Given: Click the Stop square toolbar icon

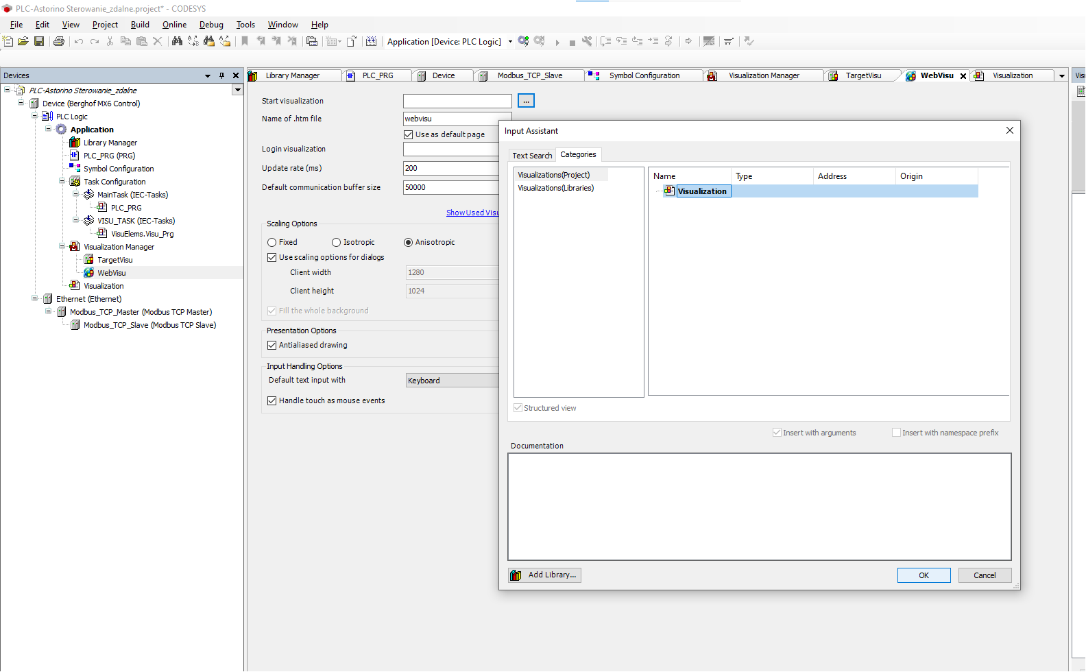Looking at the screenshot, I should (572, 43).
